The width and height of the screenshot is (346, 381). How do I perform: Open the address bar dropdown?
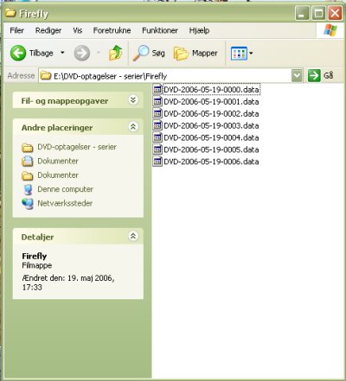pos(297,76)
